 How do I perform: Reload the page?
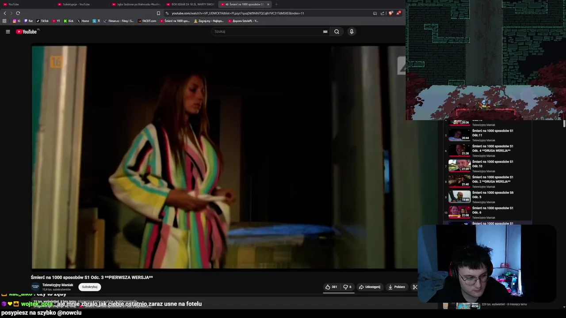[x=18, y=13]
